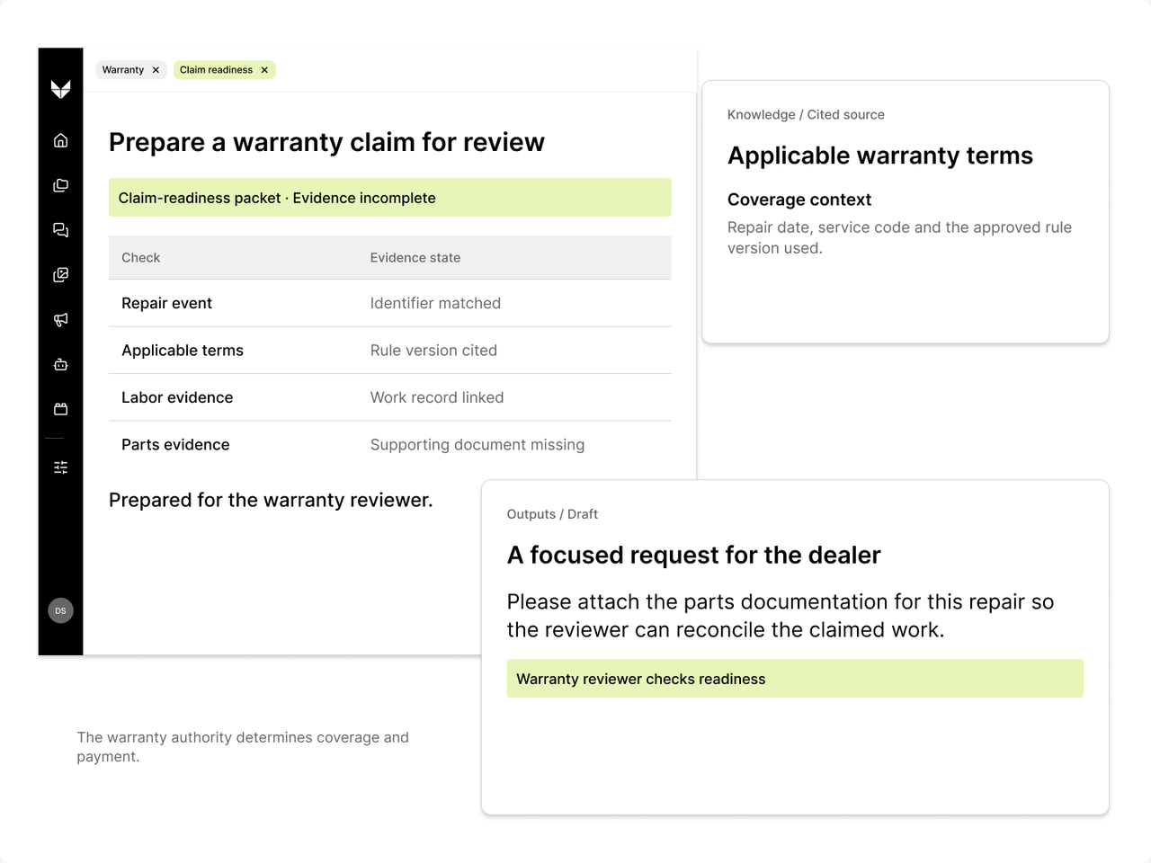This screenshot has height=863, width=1151.
Task: Click the A focused request for the dealer heading
Action: (x=694, y=555)
